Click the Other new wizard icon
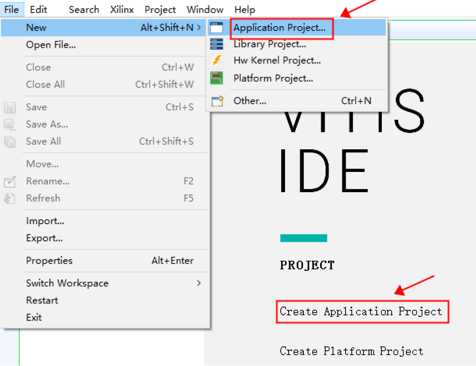This screenshot has height=366, width=476. click(x=217, y=100)
